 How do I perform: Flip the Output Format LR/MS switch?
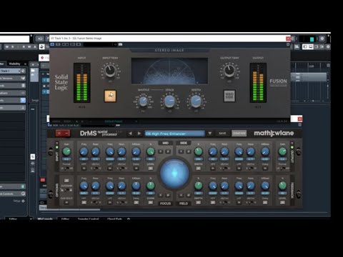pyautogui.click(x=282, y=168)
